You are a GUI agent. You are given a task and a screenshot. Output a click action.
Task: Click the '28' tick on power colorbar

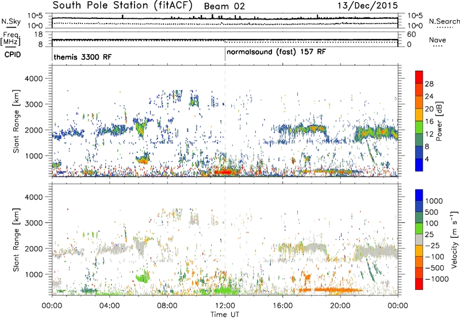(429, 84)
